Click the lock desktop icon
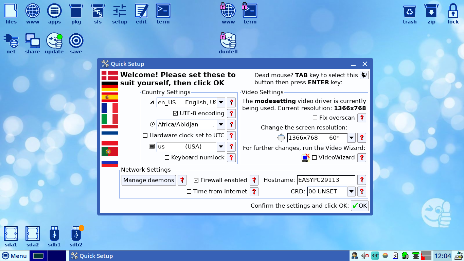The image size is (464, 261). pos(453,14)
